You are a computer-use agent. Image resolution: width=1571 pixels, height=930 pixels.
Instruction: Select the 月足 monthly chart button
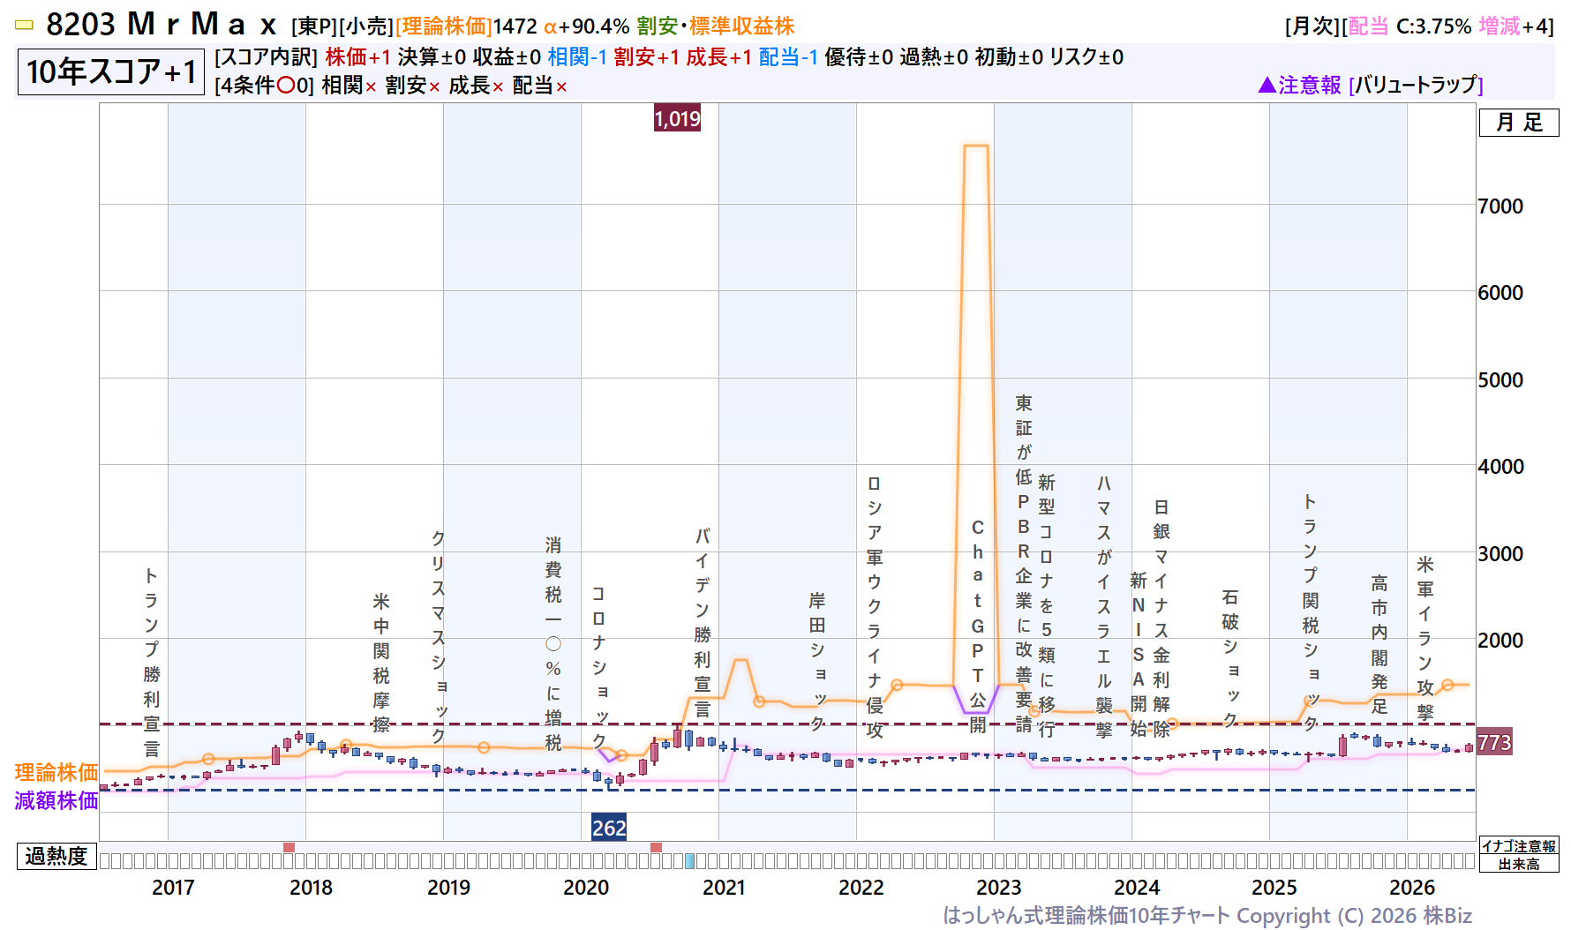point(1519,123)
